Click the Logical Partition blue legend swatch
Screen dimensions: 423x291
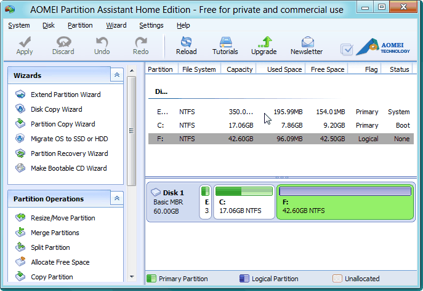click(244, 278)
